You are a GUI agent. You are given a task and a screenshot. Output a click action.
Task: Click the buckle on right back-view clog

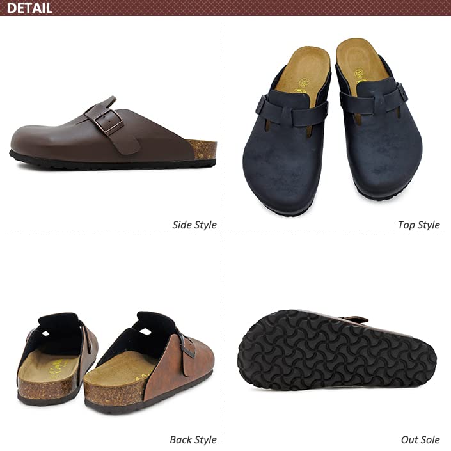click(x=188, y=348)
